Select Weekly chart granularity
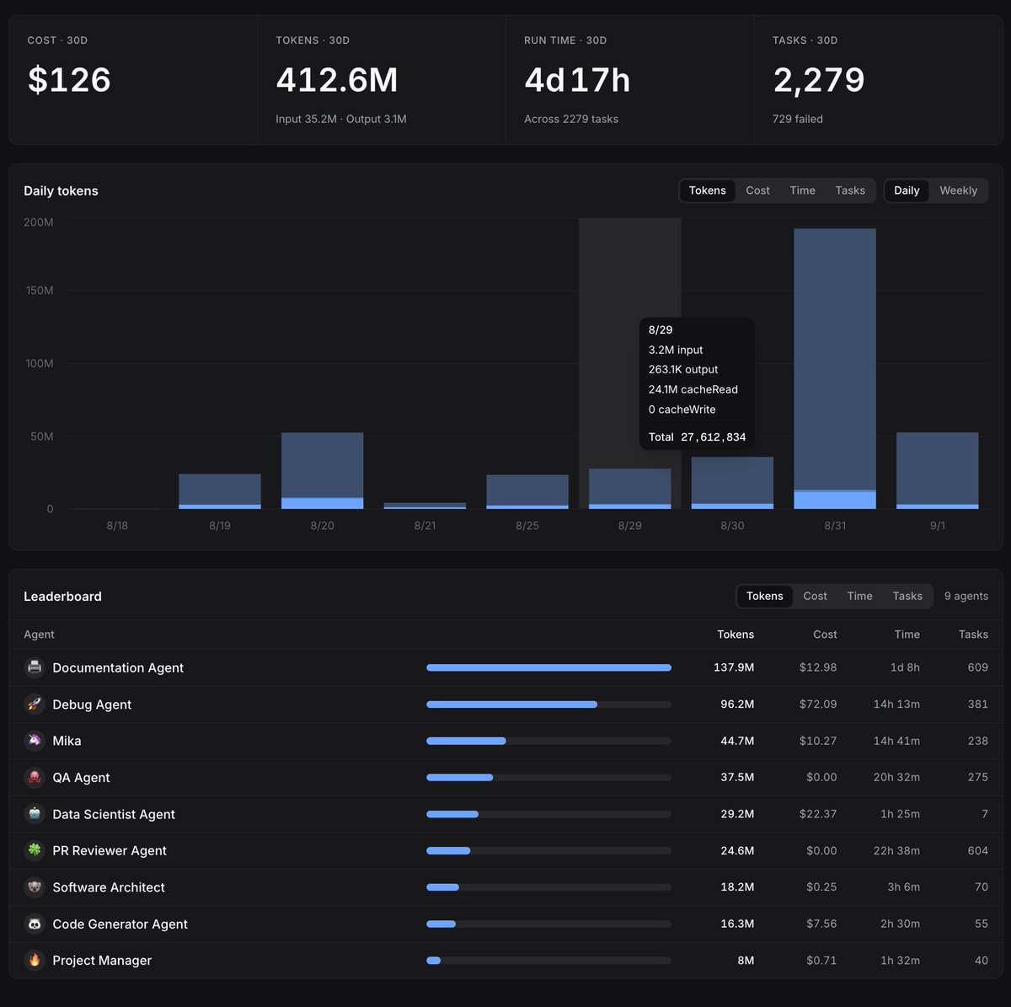The width and height of the screenshot is (1011, 1007). point(959,190)
